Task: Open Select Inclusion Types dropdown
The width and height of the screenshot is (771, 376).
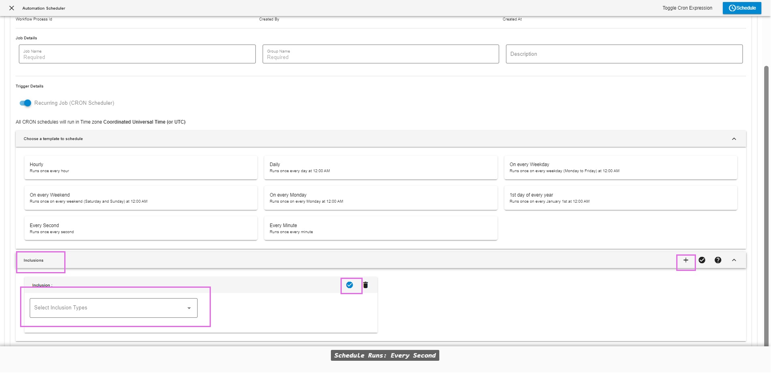Action: pos(114,308)
